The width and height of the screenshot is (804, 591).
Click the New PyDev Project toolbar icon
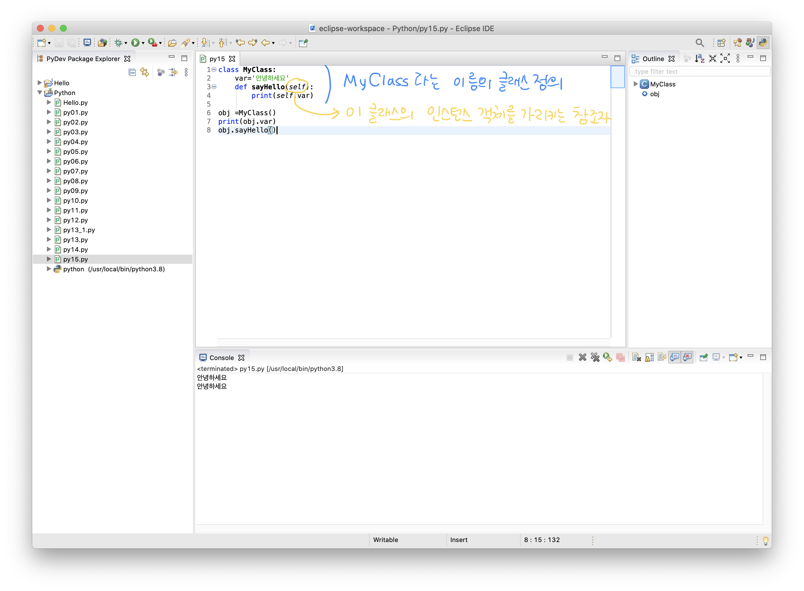click(x=102, y=43)
